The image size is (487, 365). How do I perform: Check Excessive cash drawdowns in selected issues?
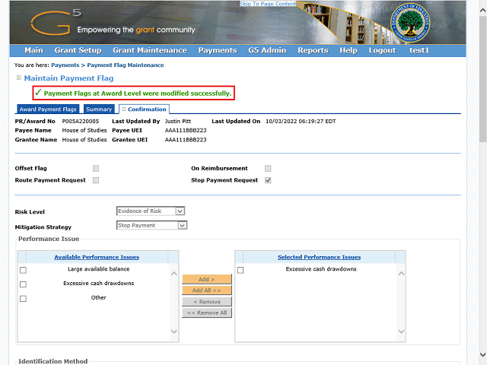click(240, 270)
